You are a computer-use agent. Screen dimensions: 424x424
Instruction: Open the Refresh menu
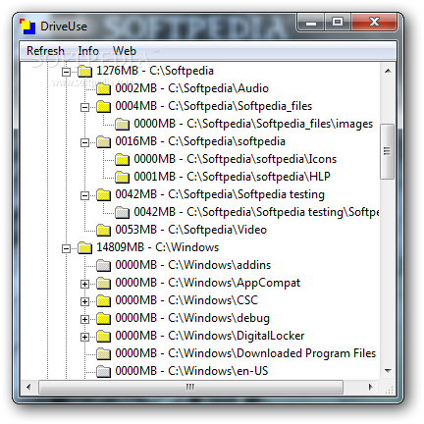pyautogui.click(x=45, y=51)
